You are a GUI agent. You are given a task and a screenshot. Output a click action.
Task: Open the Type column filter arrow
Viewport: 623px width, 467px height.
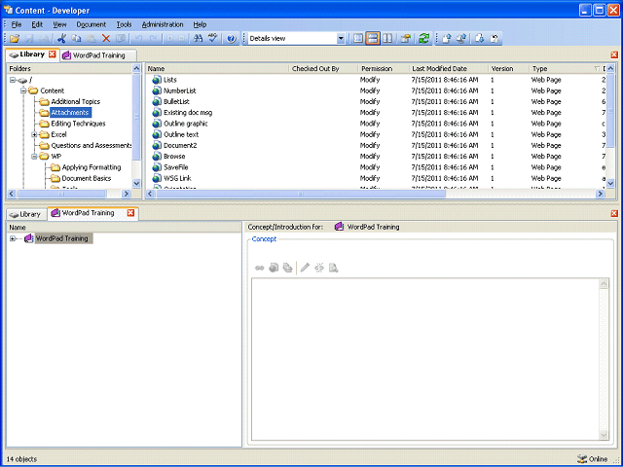597,69
